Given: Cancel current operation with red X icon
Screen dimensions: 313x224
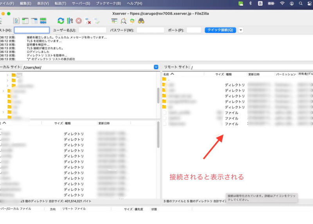Looking at the screenshot, I should click(79, 21).
